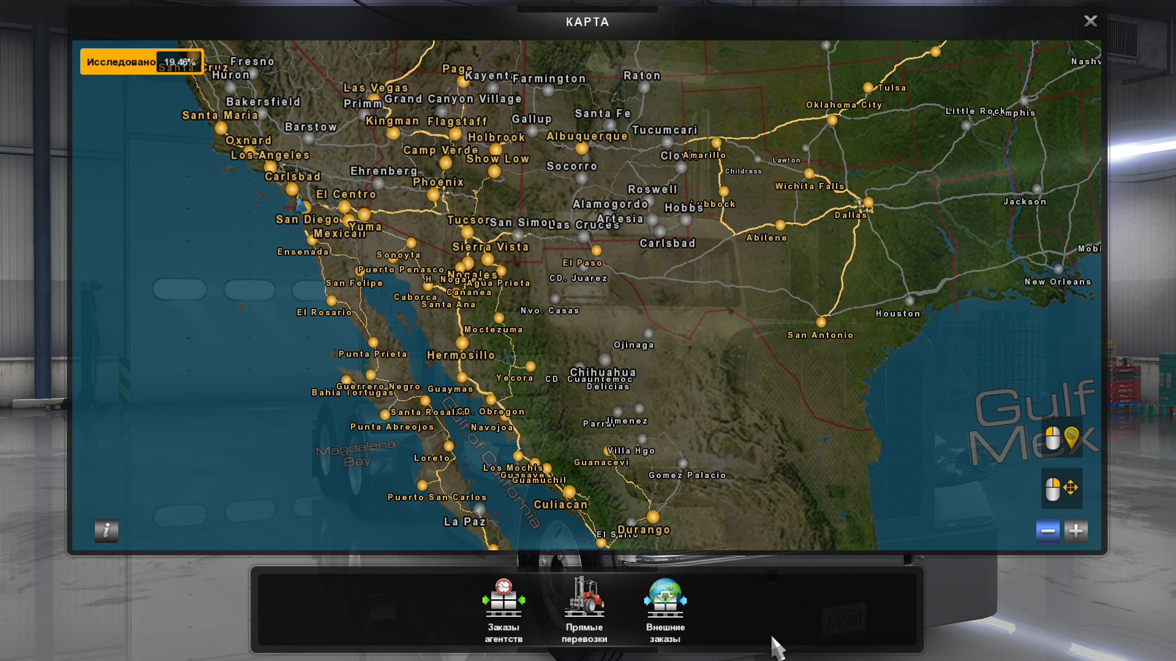The height and width of the screenshot is (661, 1176).
Task: Select the Chihuahua grey city marker
Action: [605, 359]
